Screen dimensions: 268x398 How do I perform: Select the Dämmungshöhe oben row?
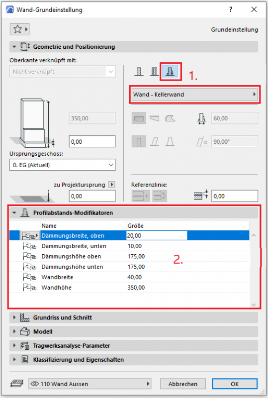[x=129, y=256]
